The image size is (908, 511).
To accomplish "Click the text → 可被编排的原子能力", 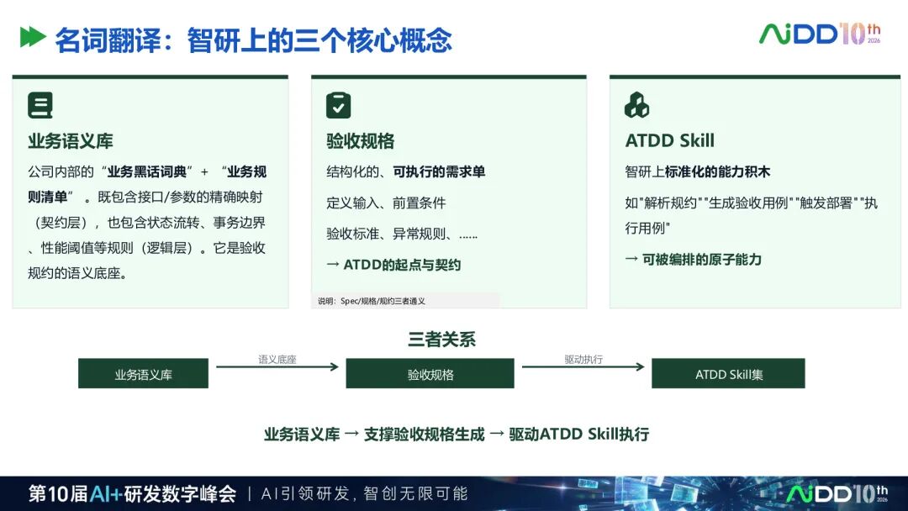I will point(693,259).
